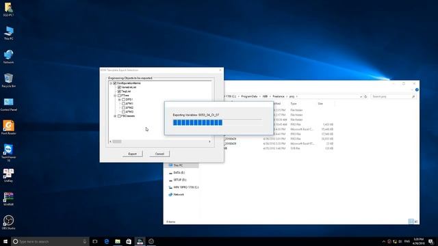Check the APM1 checkbox
Viewport: 438px width, 246px height.
(x=123, y=104)
